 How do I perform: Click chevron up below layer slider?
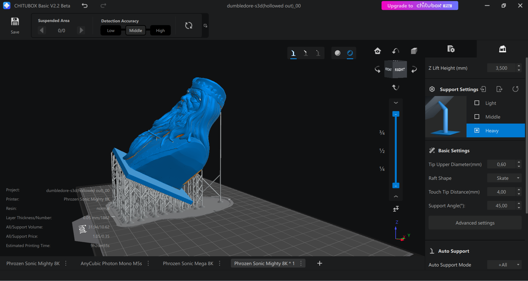click(396, 197)
